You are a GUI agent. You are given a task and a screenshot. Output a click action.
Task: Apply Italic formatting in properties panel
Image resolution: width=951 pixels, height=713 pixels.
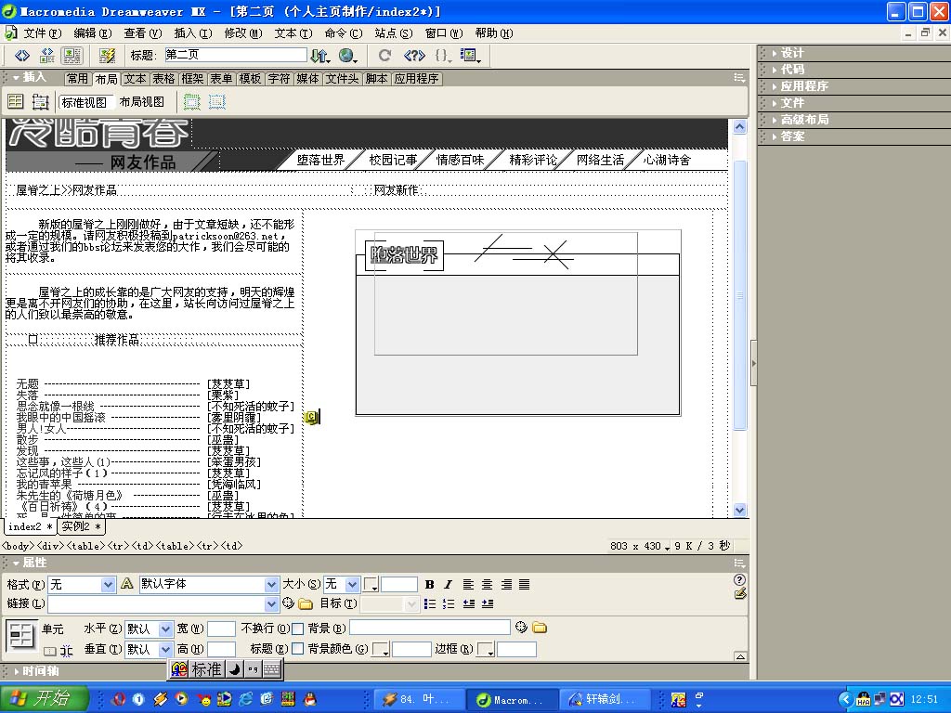pyautogui.click(x=448, y=585)
